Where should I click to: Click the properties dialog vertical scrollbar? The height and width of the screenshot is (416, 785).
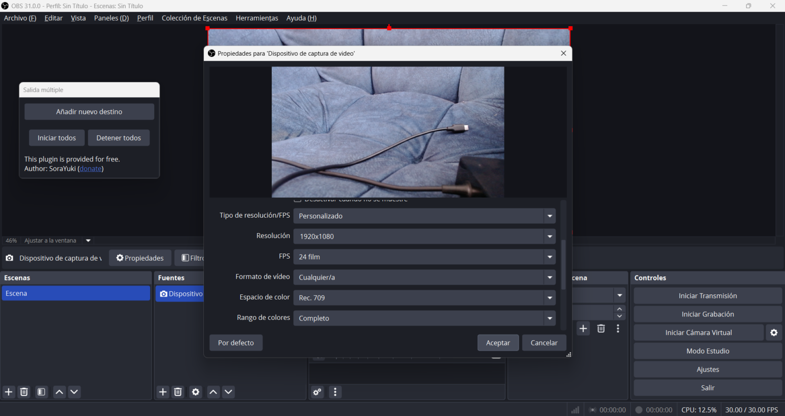click(x=563, y=265)
